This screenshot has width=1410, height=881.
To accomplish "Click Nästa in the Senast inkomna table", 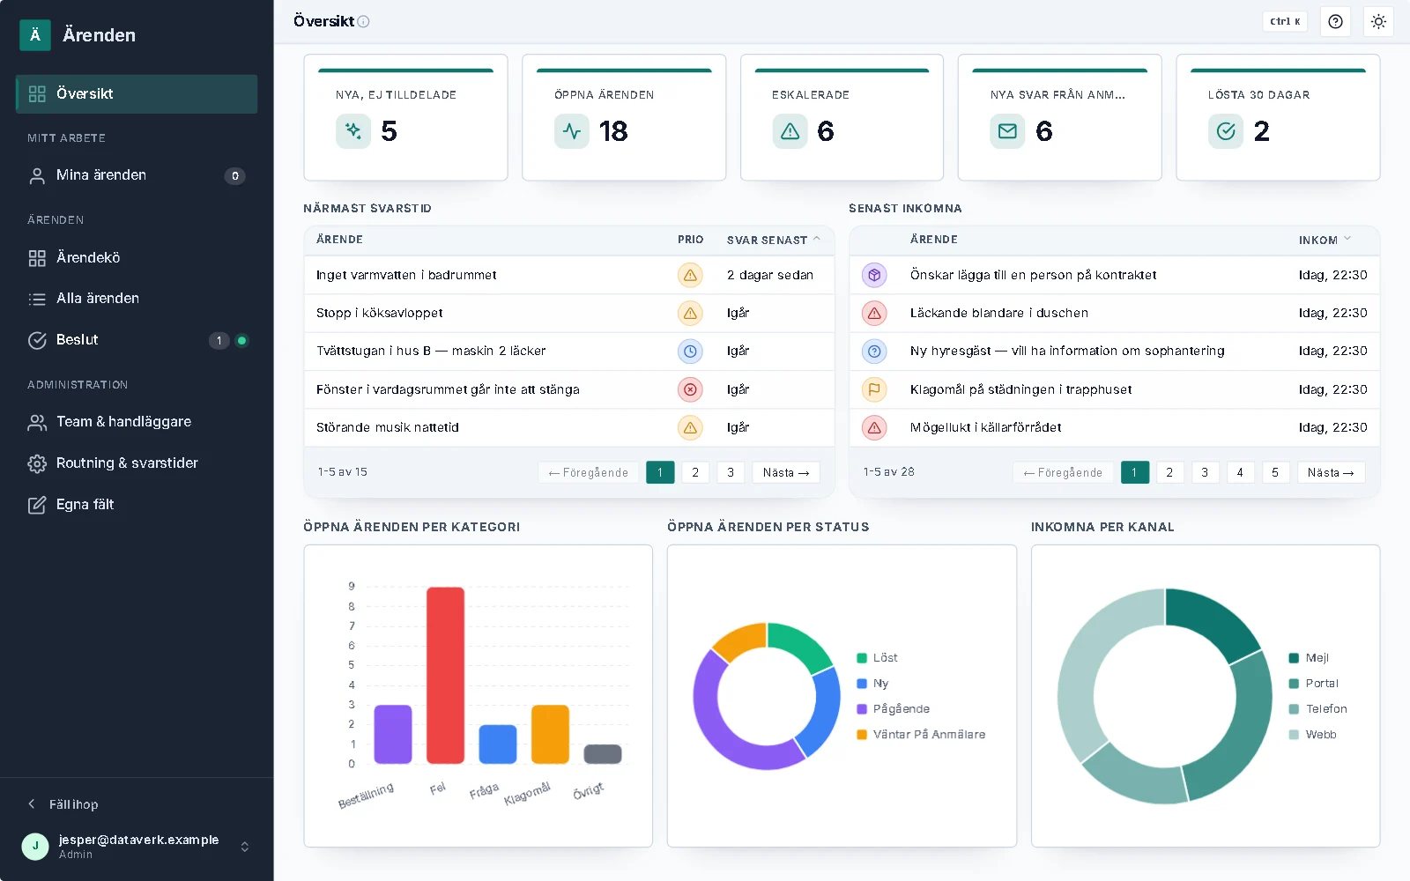I will click(x=1331, y=472).
